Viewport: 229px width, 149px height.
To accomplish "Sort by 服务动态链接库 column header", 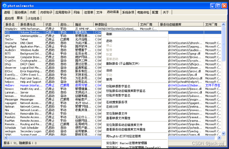I will pos(181,25).
